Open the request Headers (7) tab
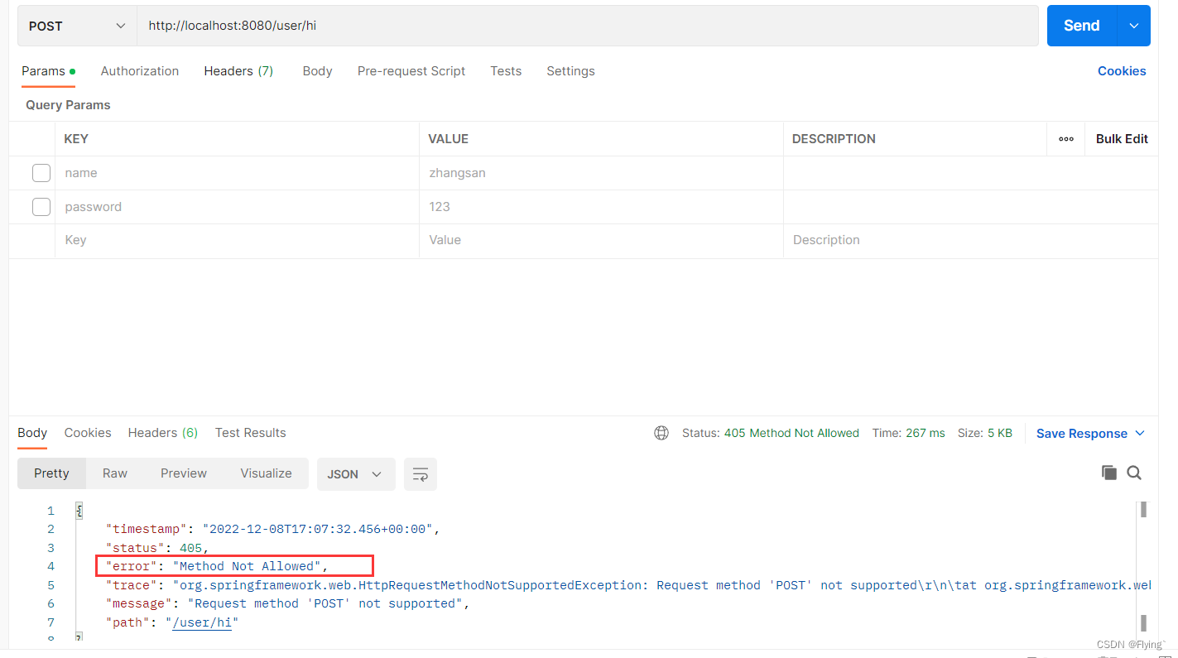1178x658 pixels. click(x=238, y=71)
